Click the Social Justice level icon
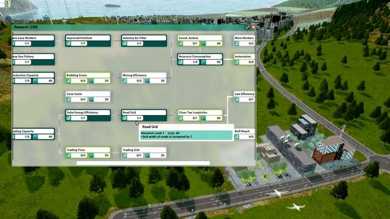390x219 pixels. tap(180, 43)
